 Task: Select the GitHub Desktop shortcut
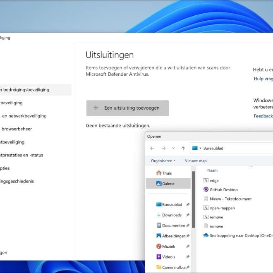coord(223,189)
